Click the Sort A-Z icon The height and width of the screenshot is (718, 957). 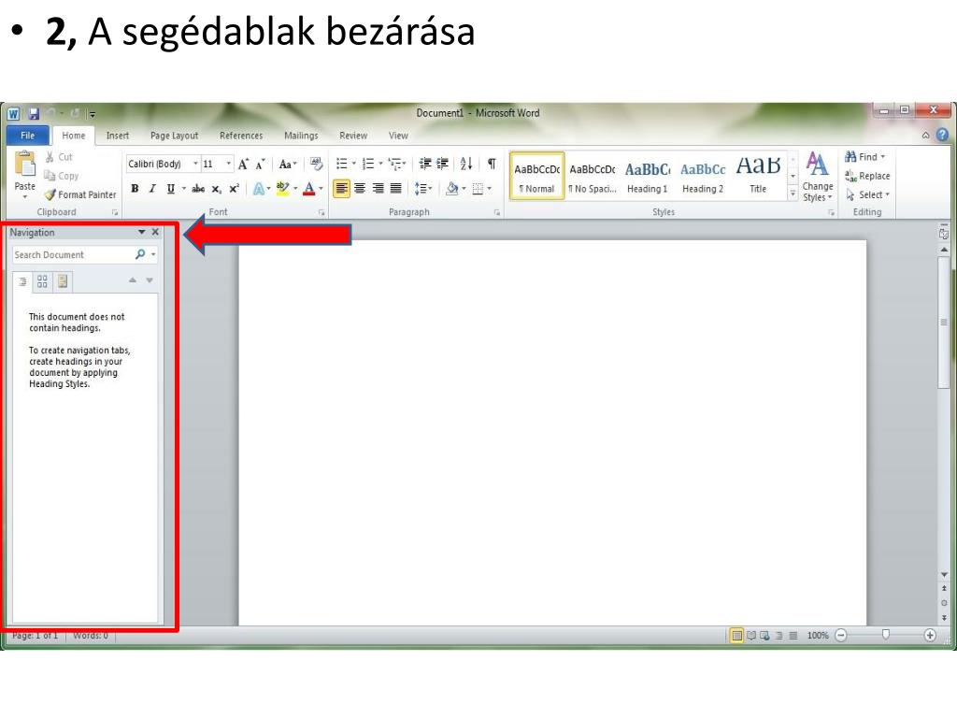(466, 164)
